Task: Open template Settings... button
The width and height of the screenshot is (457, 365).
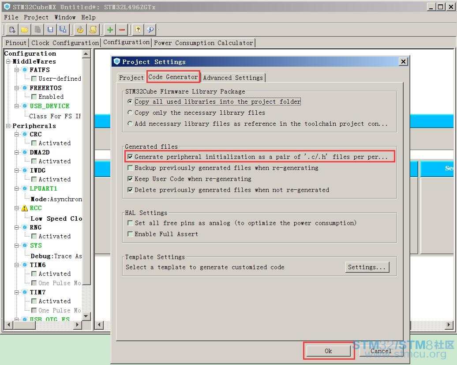Action: (367, 267)
